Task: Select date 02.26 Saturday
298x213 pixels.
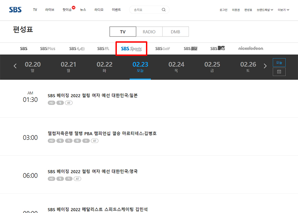Action: [248, 67]
